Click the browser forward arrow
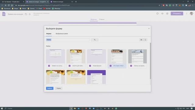Viewport: 195px width, 110px height. (5, 5)
